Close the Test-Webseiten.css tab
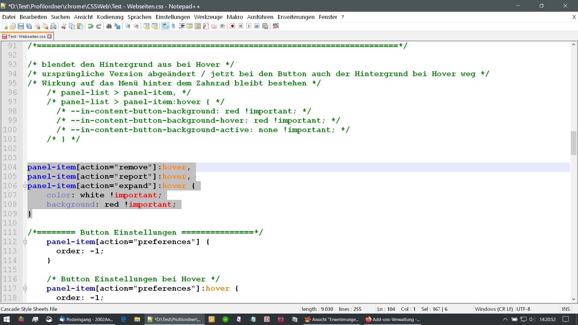The height and width of the screenshot is (325, 578). 50,36
